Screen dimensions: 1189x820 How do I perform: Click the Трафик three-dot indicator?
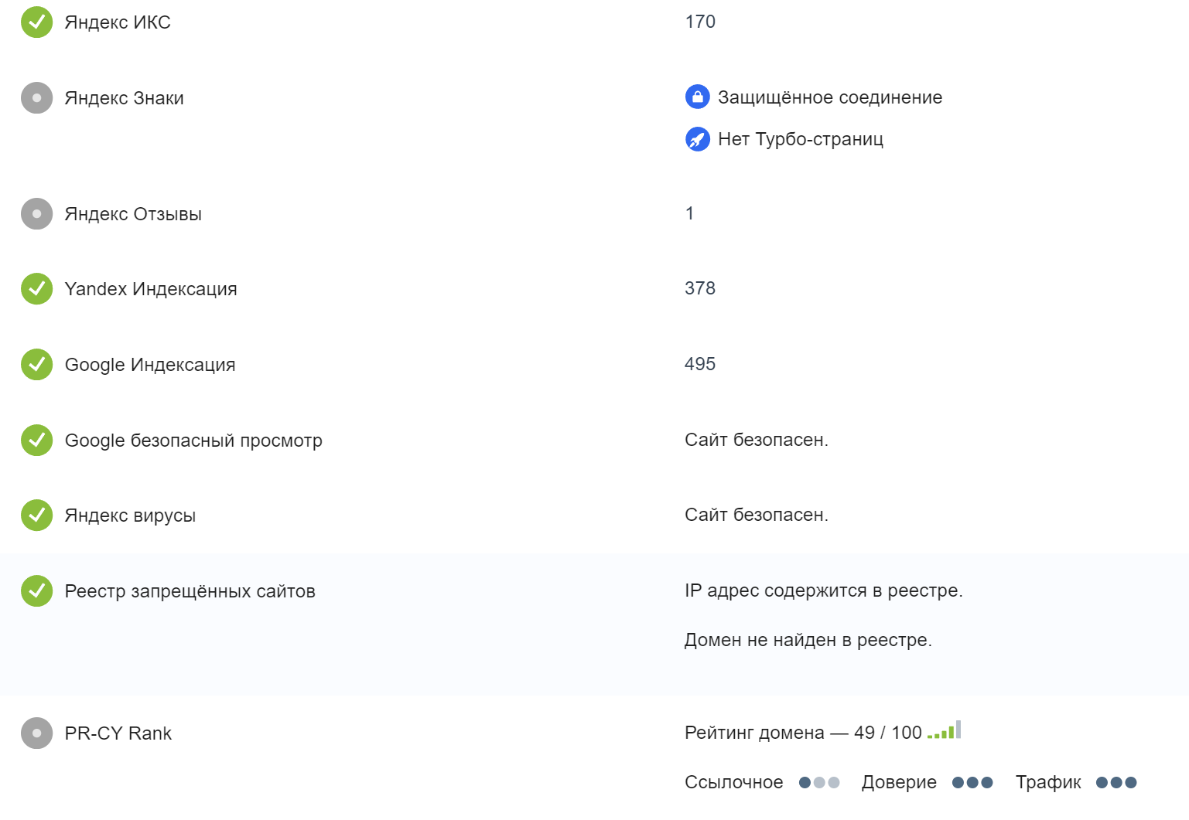coord(1116,783)
